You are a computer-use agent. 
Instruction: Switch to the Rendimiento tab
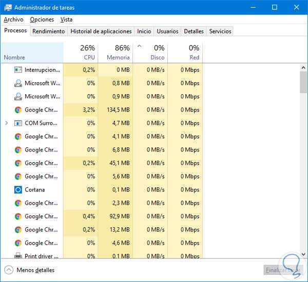click(49, 31)
